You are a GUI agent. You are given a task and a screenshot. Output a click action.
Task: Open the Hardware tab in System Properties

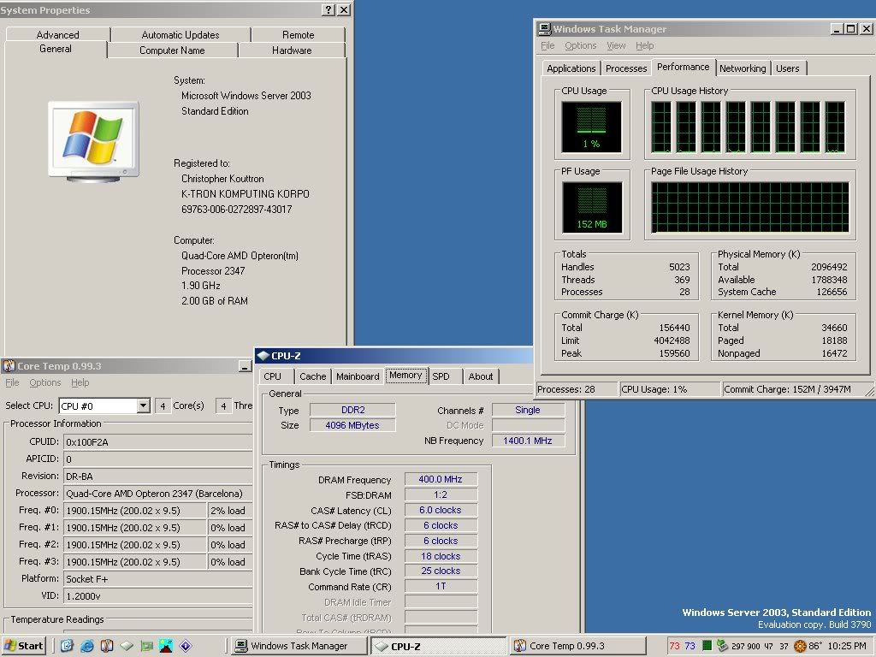tap(292, 50)
